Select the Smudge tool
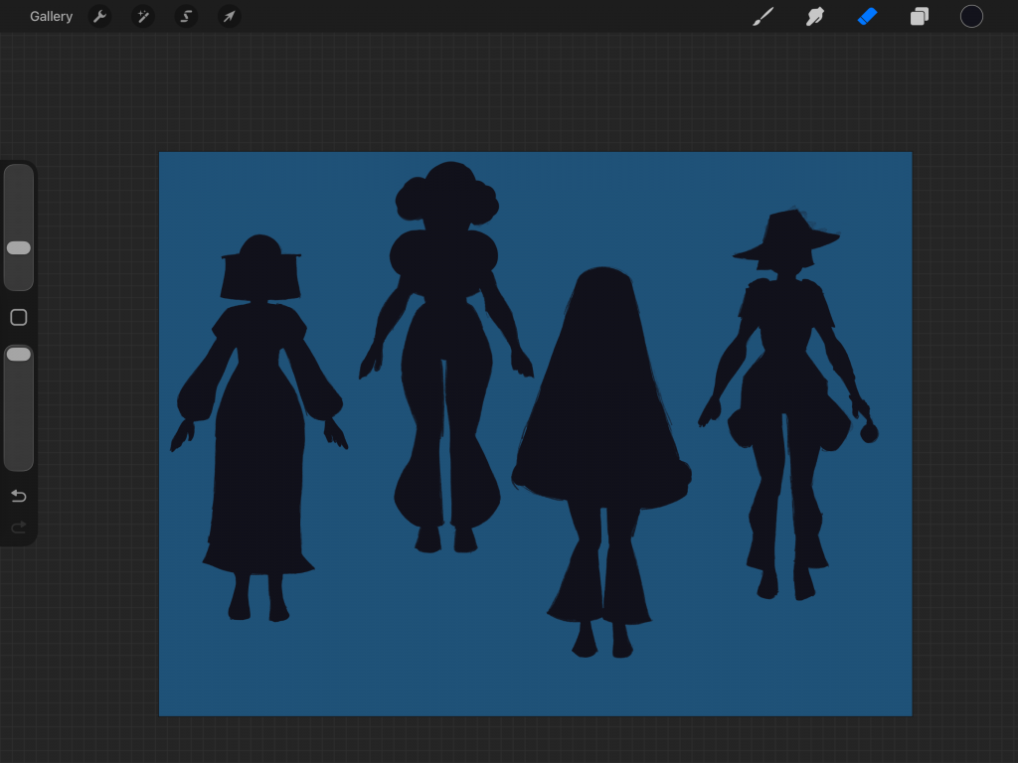The height and width of the screenshot is (763, 1018). [815, 16]
